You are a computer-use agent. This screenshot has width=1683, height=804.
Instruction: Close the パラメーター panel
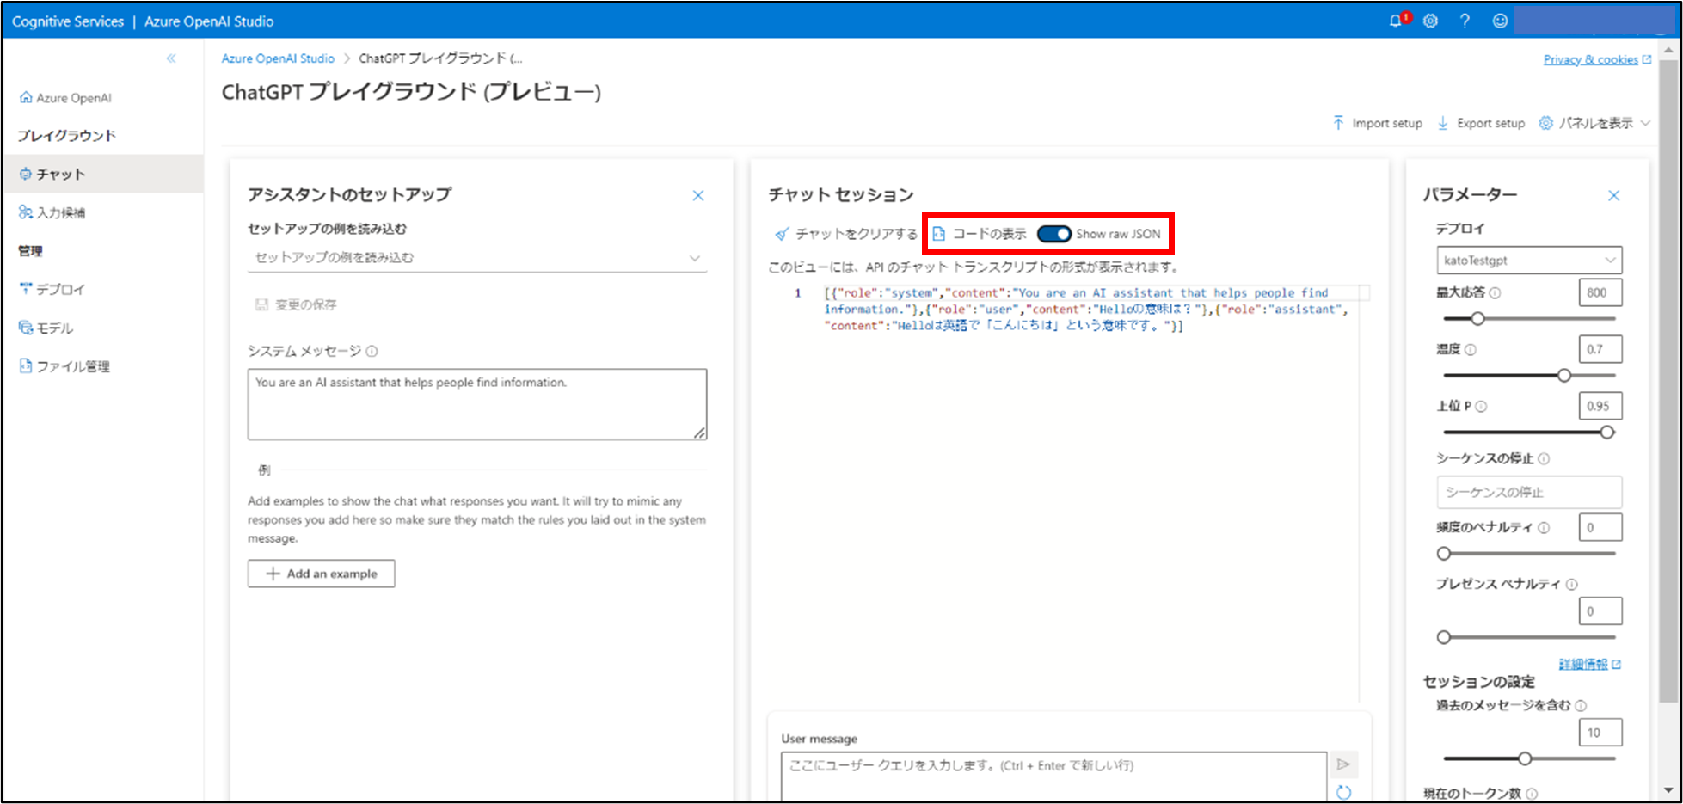(1613, 196)
